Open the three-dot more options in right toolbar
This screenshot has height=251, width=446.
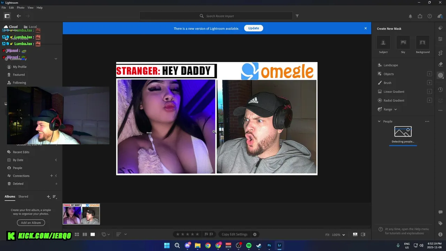coord(440,110)
